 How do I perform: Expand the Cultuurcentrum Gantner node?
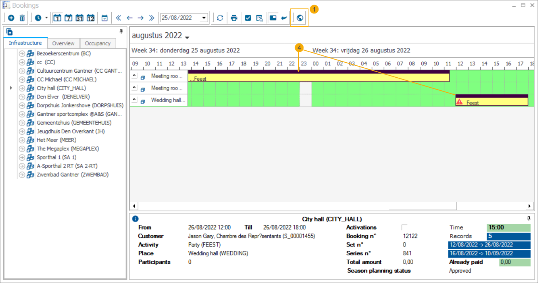[x=22, y=71]
